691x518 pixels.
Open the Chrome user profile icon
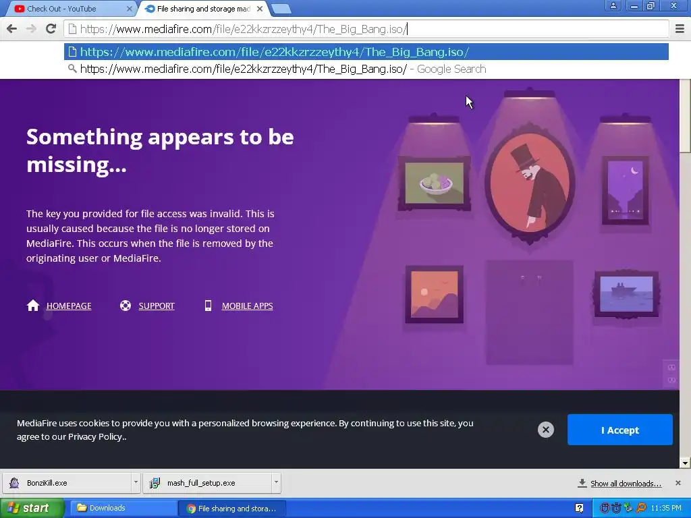[613, 5]
